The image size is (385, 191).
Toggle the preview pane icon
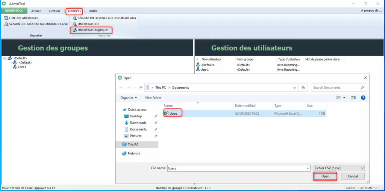(353, 98)
